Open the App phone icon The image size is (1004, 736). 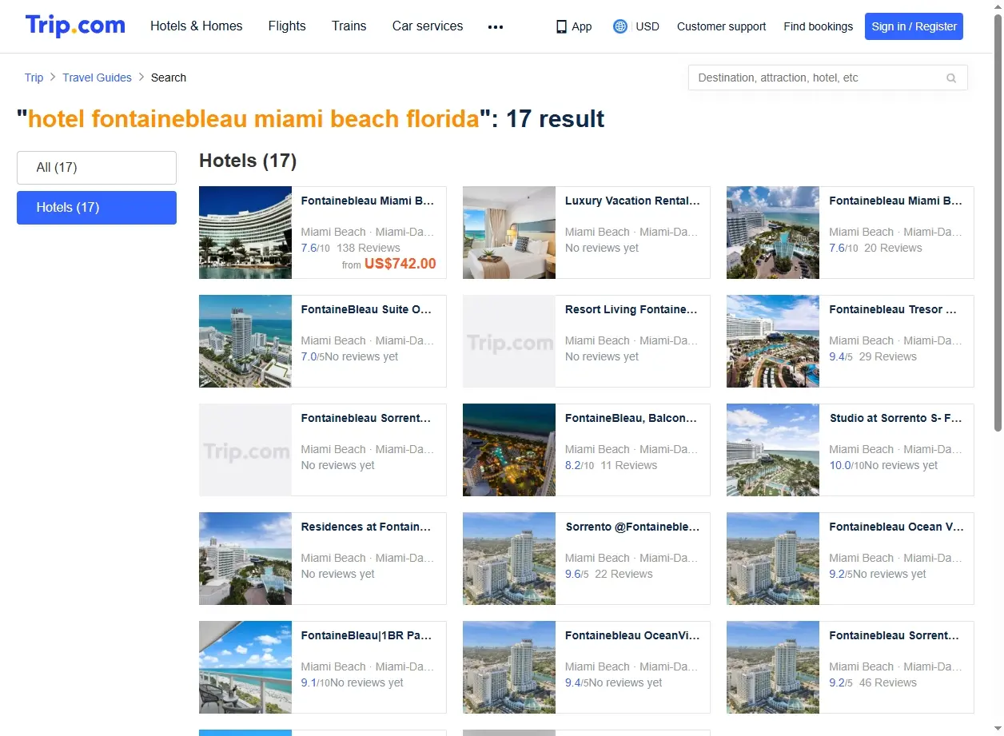click(561, 26)
